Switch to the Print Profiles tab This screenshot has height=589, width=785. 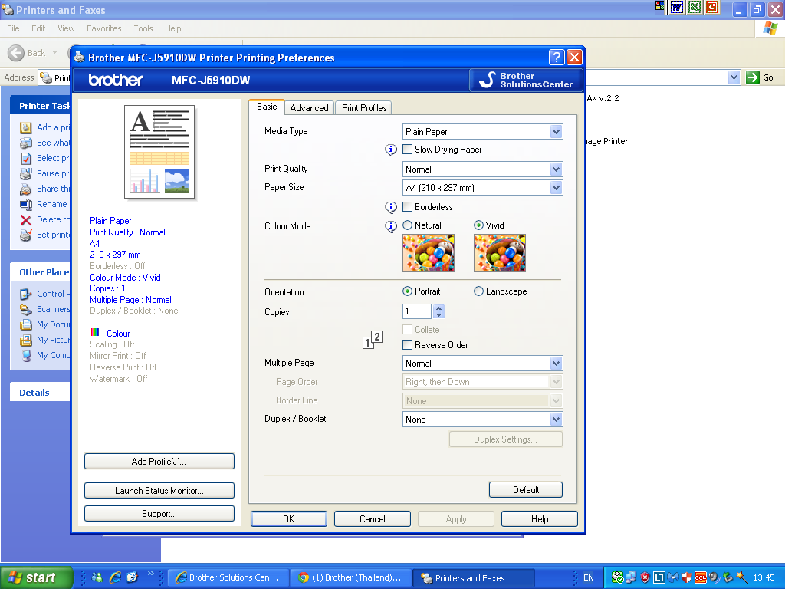pos(364,107)
